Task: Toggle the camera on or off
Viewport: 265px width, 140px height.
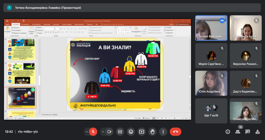Action: click(x=109, y=132)
